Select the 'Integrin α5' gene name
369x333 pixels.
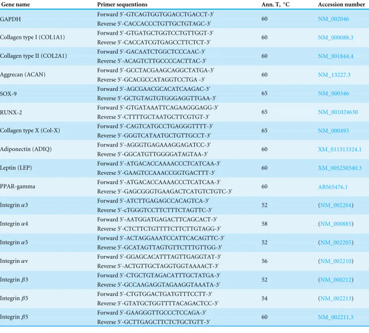click(14, 243)
